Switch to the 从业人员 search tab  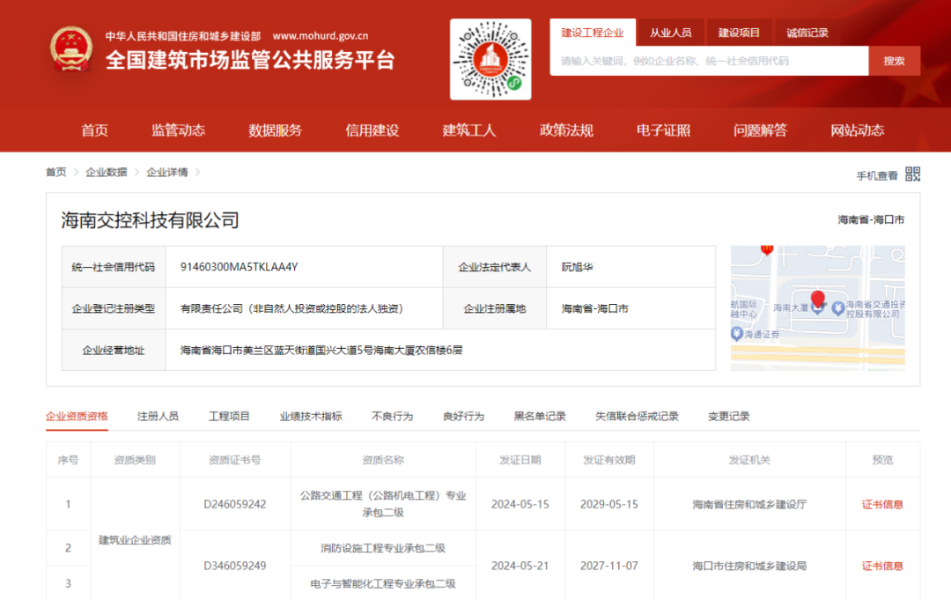pos(671,33)
